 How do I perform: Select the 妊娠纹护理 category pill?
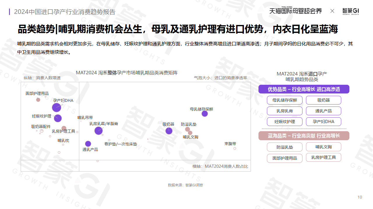[285, 122]
